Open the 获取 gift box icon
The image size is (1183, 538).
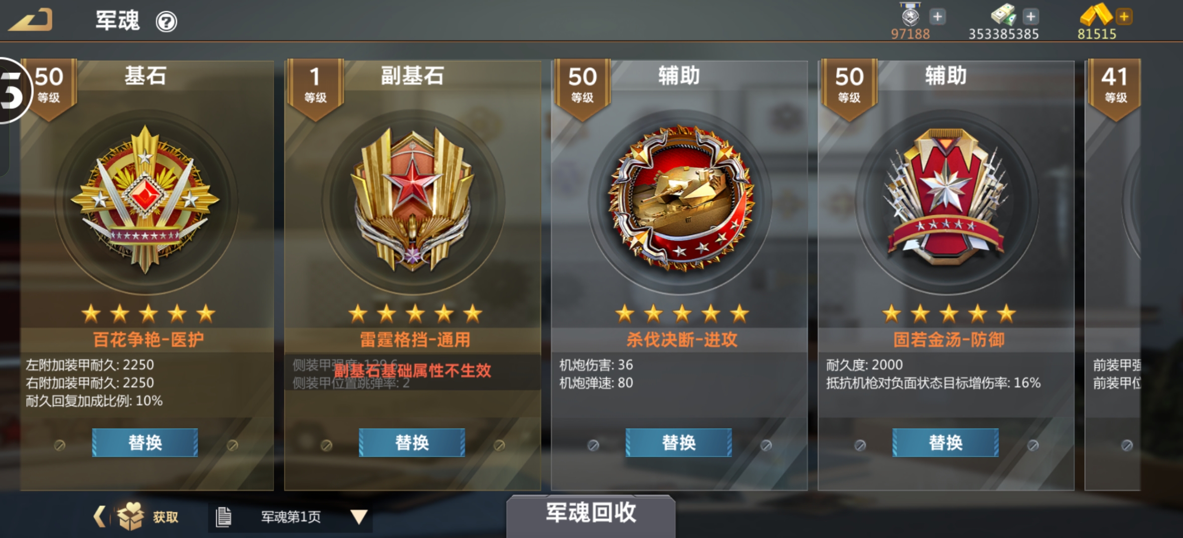130,516
